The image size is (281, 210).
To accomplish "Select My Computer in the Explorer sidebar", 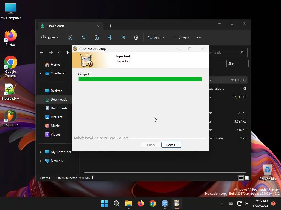I will (x=58, y=152).
